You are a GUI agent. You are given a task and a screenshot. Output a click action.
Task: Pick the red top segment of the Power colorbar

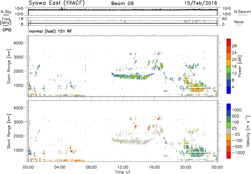click(x=229, y=42)
